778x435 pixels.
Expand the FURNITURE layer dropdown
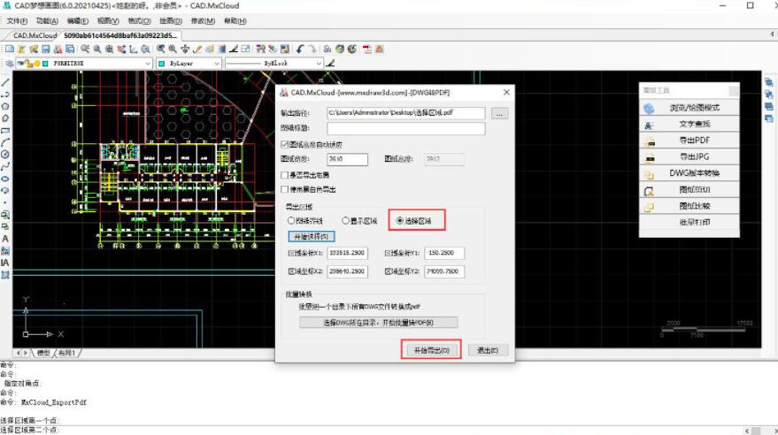tap(148, 64)
